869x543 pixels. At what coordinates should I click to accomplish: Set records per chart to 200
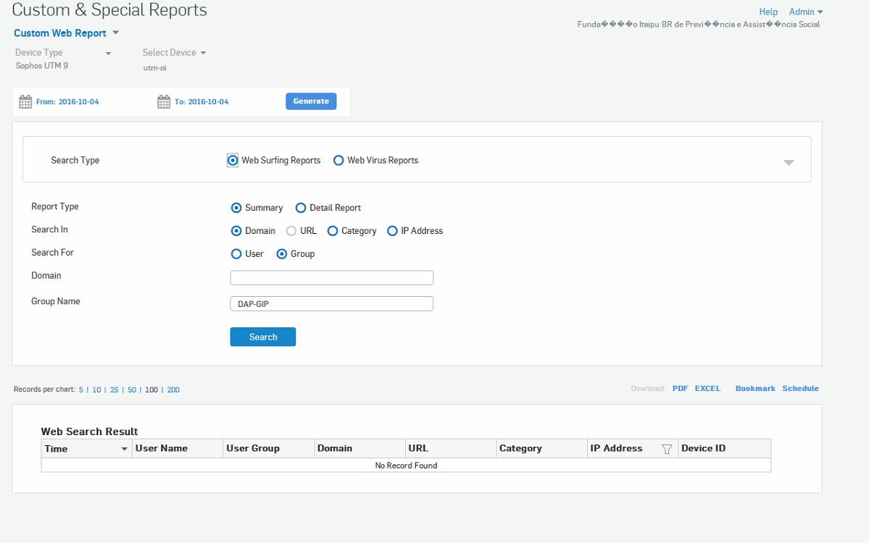pyautogui.click(x=173, y=390)
